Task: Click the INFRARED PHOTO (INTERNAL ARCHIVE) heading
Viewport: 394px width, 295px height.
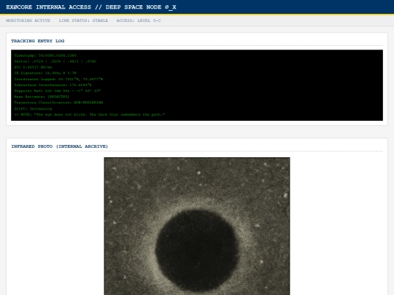Action: 60,146
